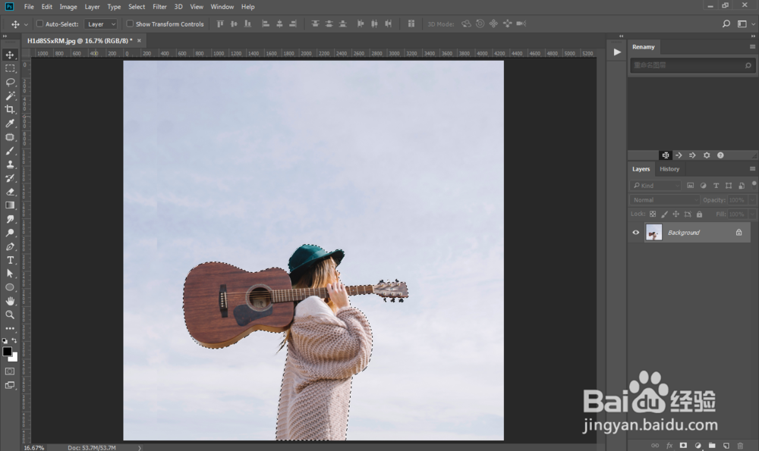The width and height of the screenshot is (759, 451).
Task: Select the Rectangular Marquee tool
Action: tap(10, 68)
